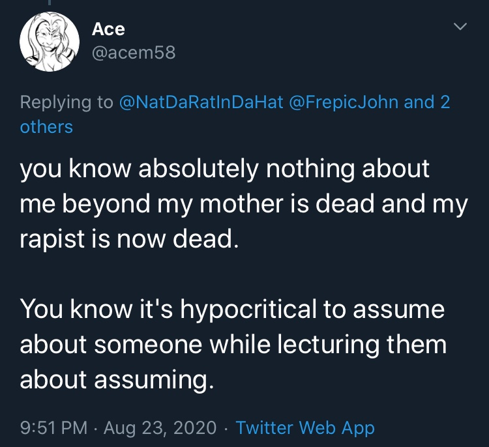Click the Aug 23, 2020 date
The height and width of the screenshot is (447, 489).
click(160, 427)
